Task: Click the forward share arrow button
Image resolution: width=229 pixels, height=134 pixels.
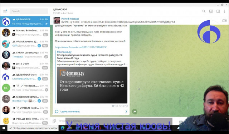Action: coord(135,112)
